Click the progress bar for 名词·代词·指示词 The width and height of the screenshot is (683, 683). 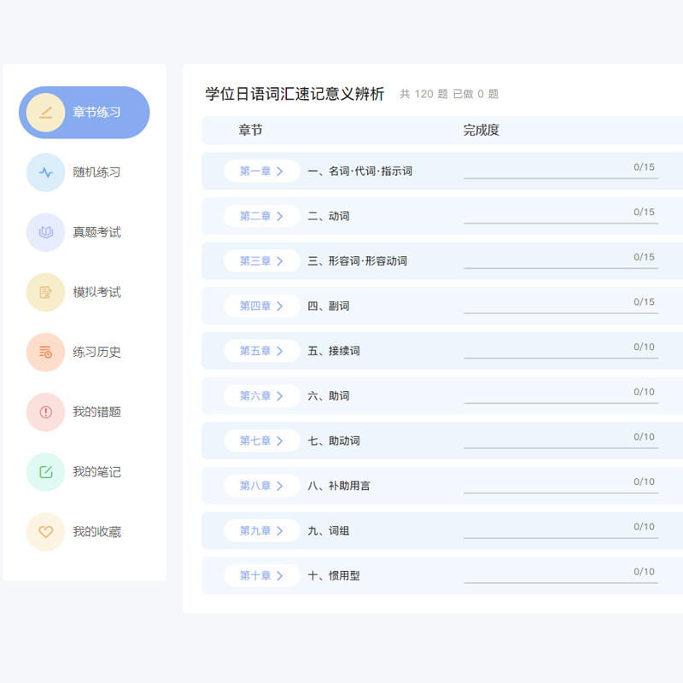(561, 178)
